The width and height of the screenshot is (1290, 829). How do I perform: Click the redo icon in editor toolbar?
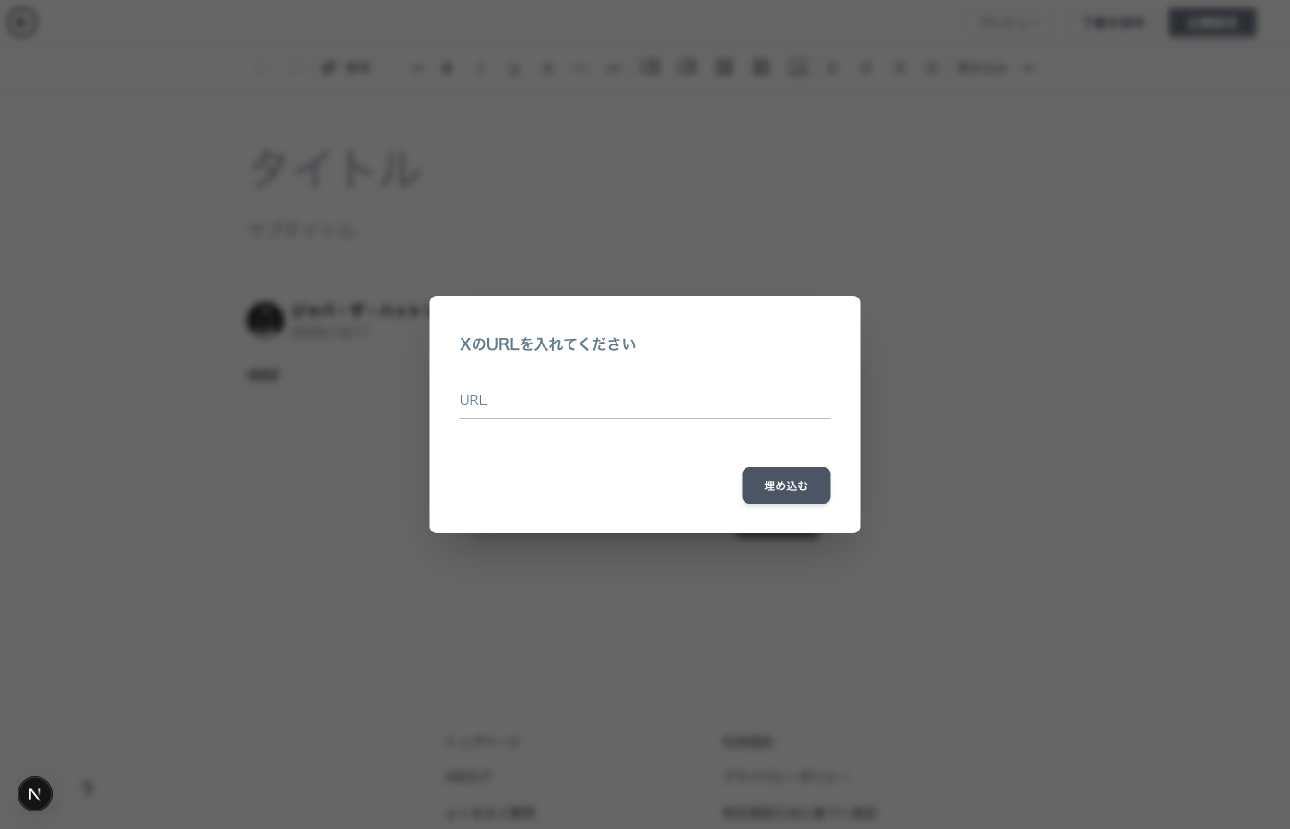(x=296, y=68)
